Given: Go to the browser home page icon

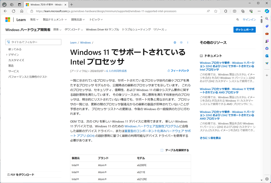Looking at the screenshot, I should [22, 11].
